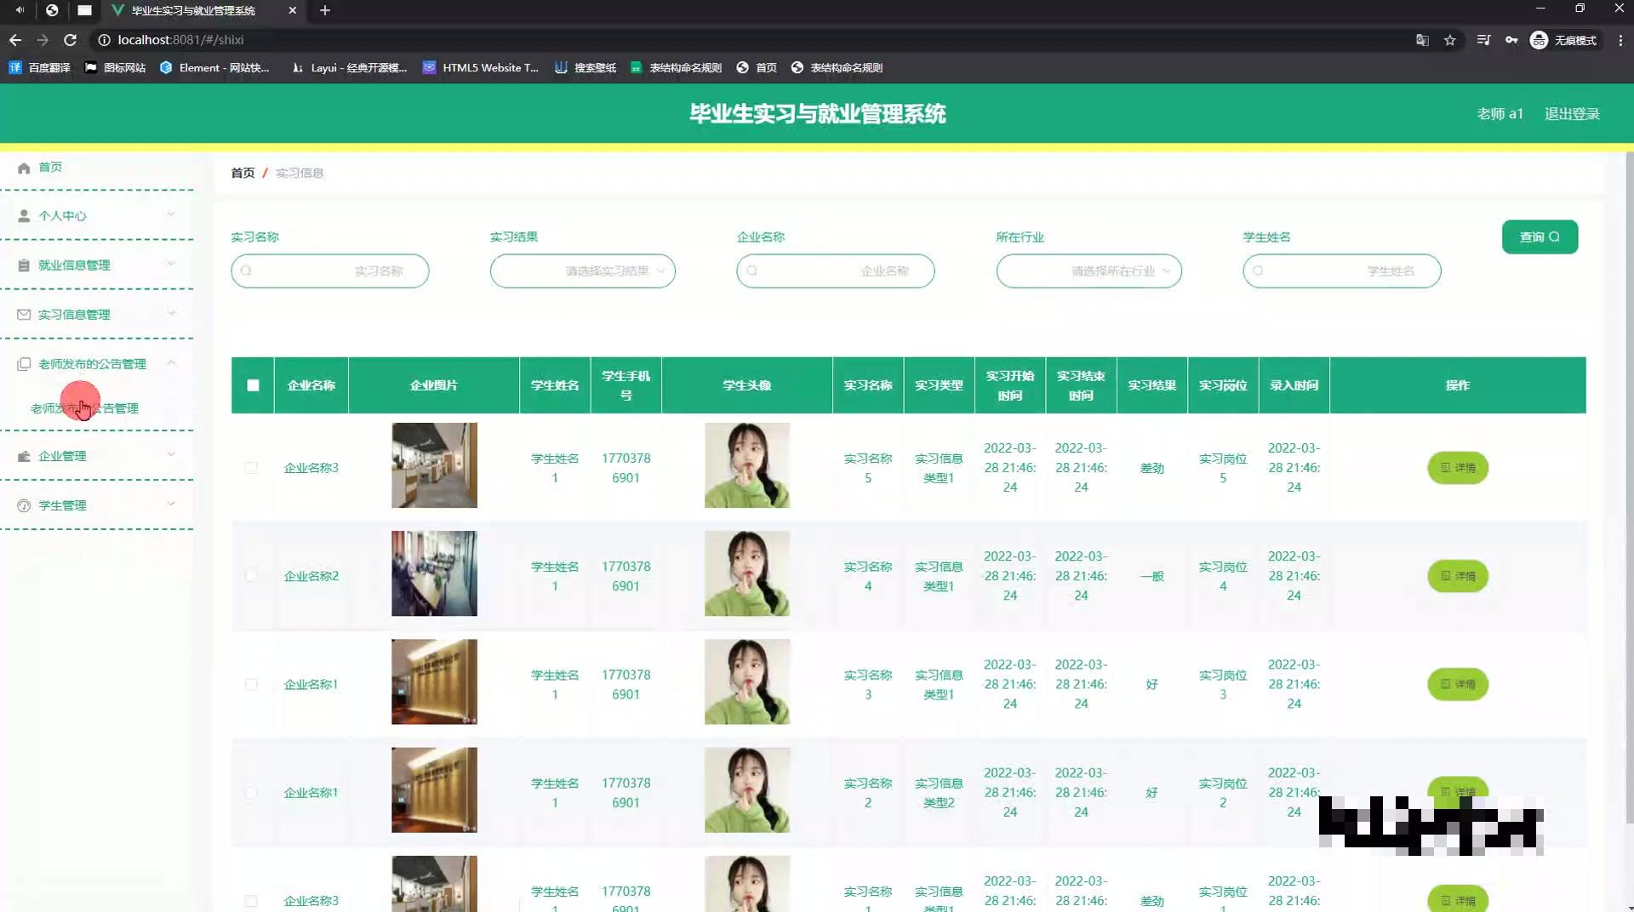Expand 企业管理 sidebar menu
1634x912 pixels.
coord(96,455)
